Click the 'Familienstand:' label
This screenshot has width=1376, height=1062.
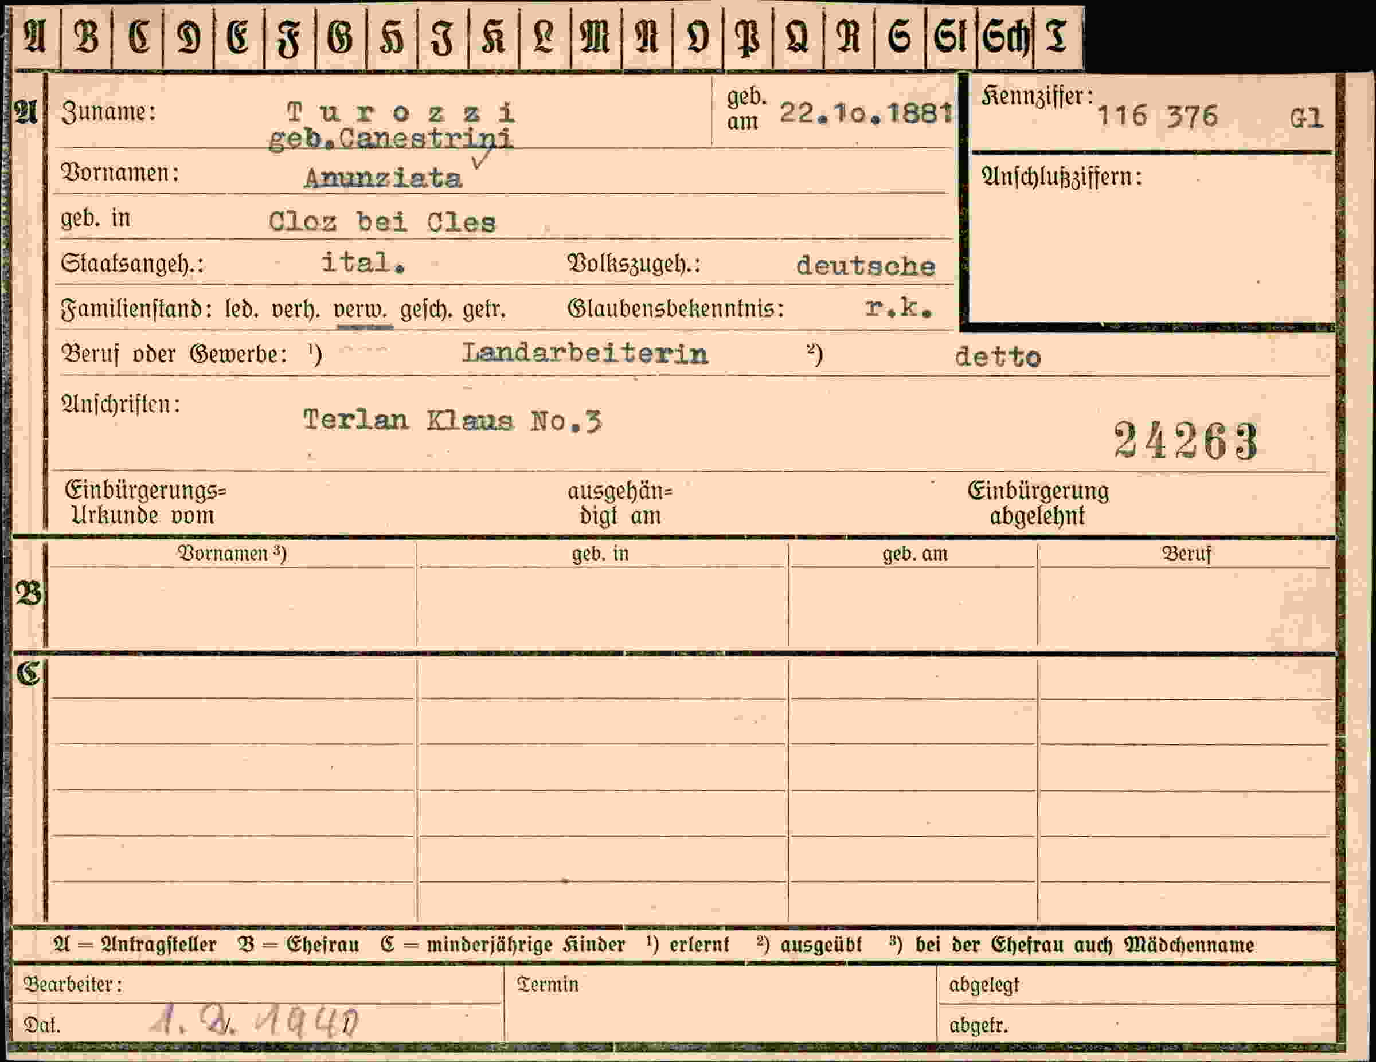(x=136, y=309)
